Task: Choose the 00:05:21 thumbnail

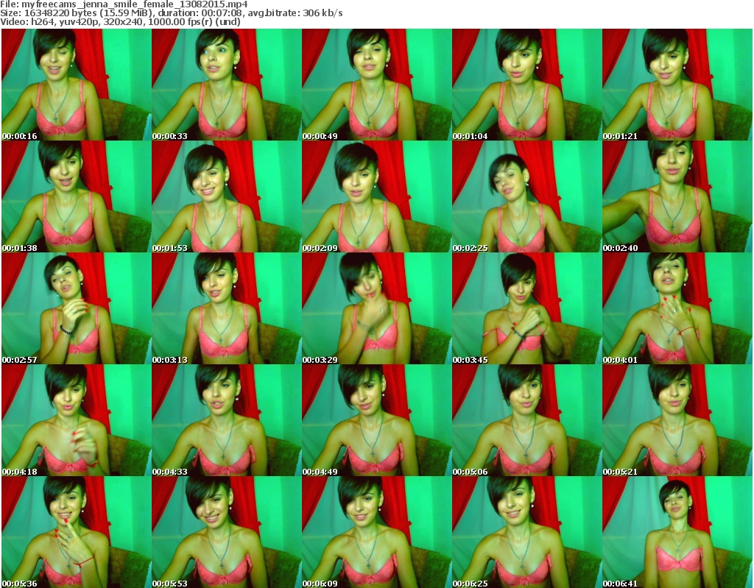Action: click(x=677, y=420)
